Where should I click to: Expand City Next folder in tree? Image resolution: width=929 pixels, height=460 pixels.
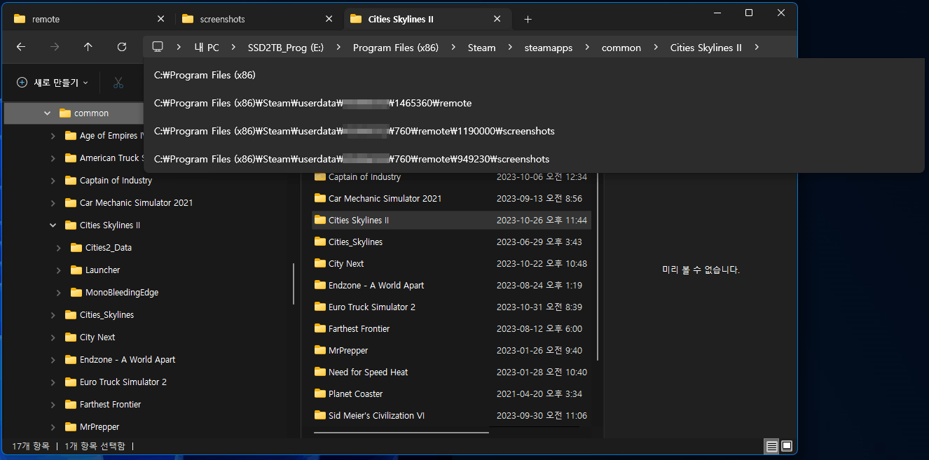click(x=53, y=337)
